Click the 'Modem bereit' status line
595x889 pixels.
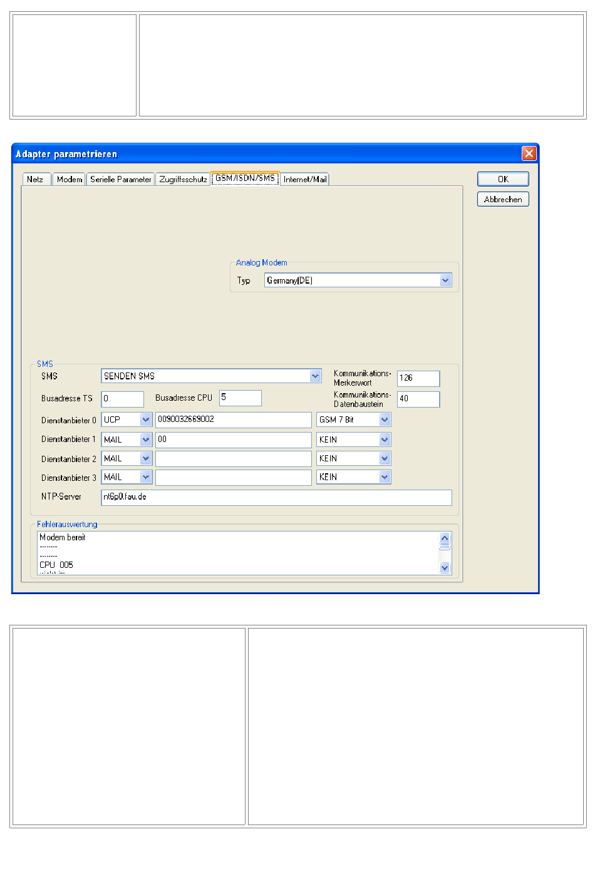[62, 537]
